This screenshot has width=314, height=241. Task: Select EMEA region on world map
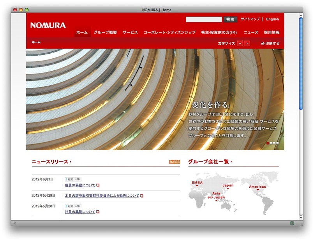click(x=197, y=183)
